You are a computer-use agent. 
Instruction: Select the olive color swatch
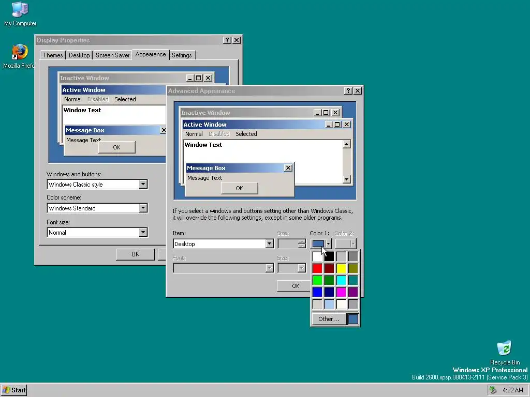[x=353, y=268]
